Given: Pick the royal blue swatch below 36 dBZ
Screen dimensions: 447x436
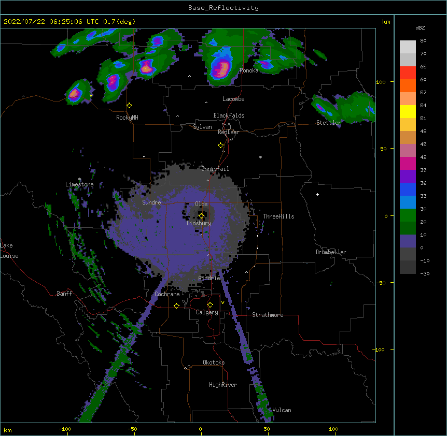Looking at the screenshot, I should coord(408,189).
